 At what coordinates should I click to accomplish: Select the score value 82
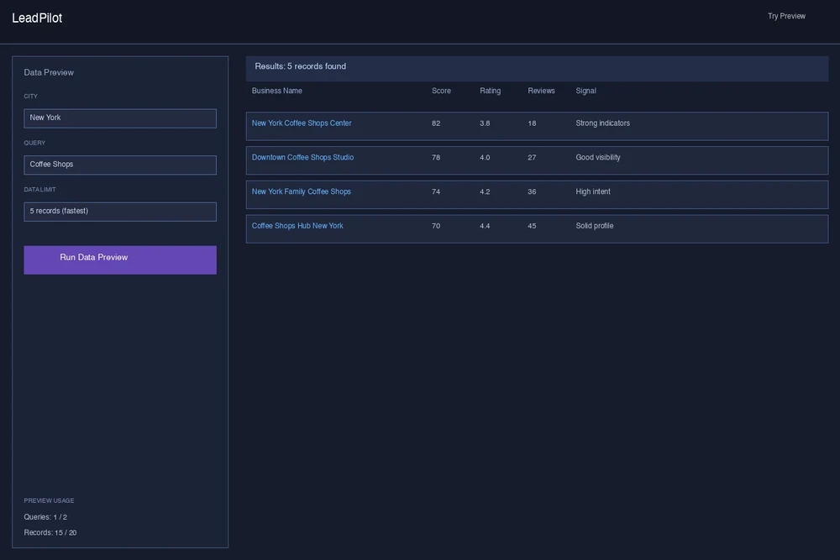(x=436, y=123)
